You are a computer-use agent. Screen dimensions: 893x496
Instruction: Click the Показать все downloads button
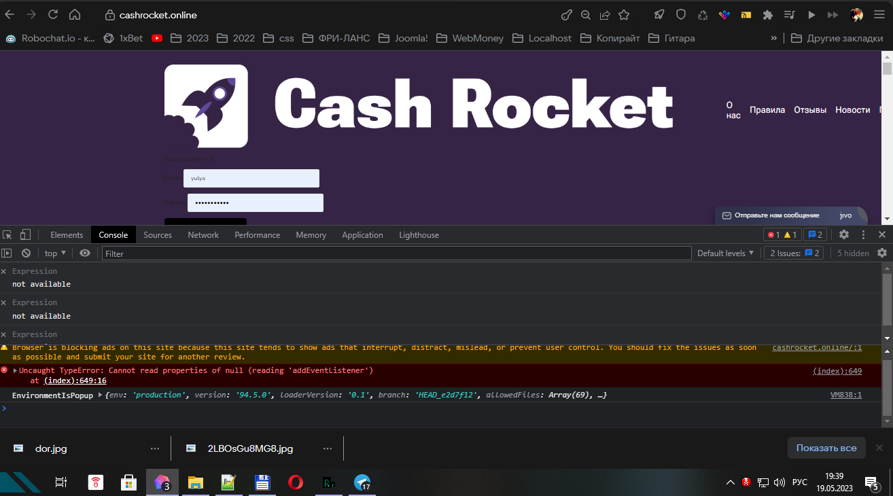[826, 448]
